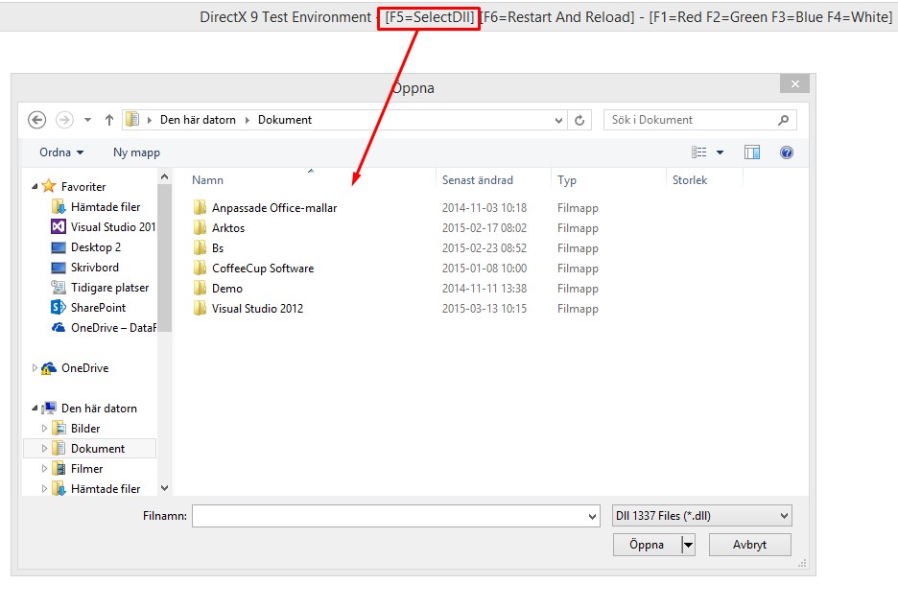
Task: Open Filnamn suggestions dropdown arrow
Action: pos(592,516)
